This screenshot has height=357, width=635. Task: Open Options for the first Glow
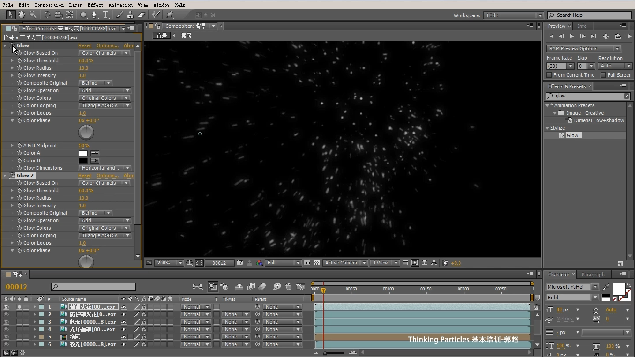pos(108,45)
